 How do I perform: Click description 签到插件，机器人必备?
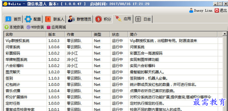tap(149, 78)
